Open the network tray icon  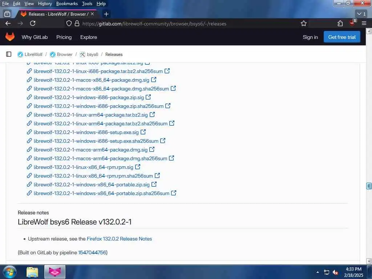[327, 272]
